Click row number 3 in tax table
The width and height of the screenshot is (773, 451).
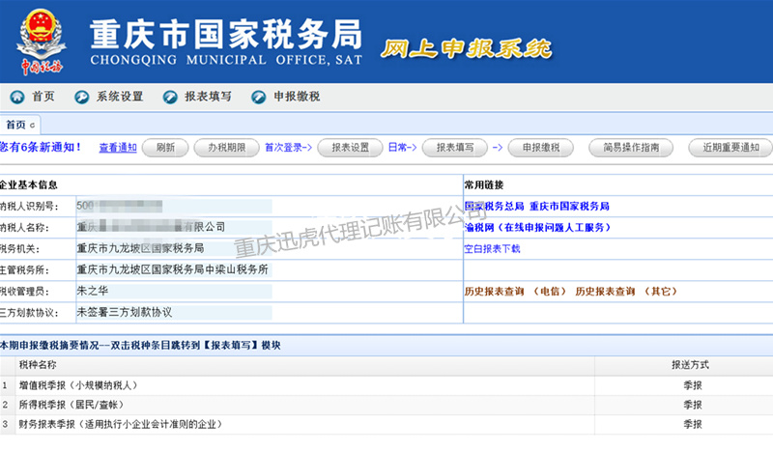pyautogui.click(x=5, y=424)
